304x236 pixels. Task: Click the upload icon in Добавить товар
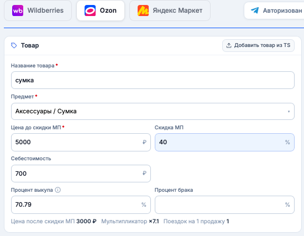pyautogui.click(x=229, y=45)
